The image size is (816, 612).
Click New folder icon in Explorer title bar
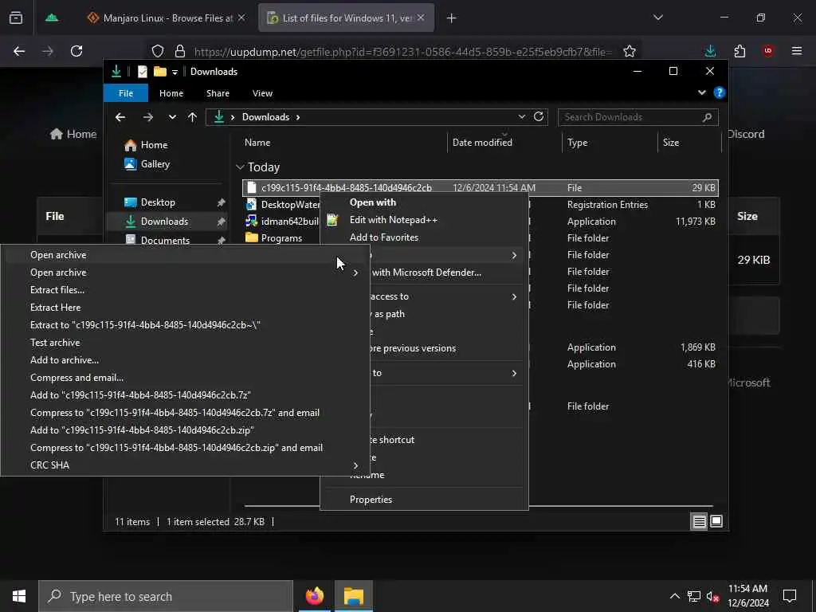(159, 71)
